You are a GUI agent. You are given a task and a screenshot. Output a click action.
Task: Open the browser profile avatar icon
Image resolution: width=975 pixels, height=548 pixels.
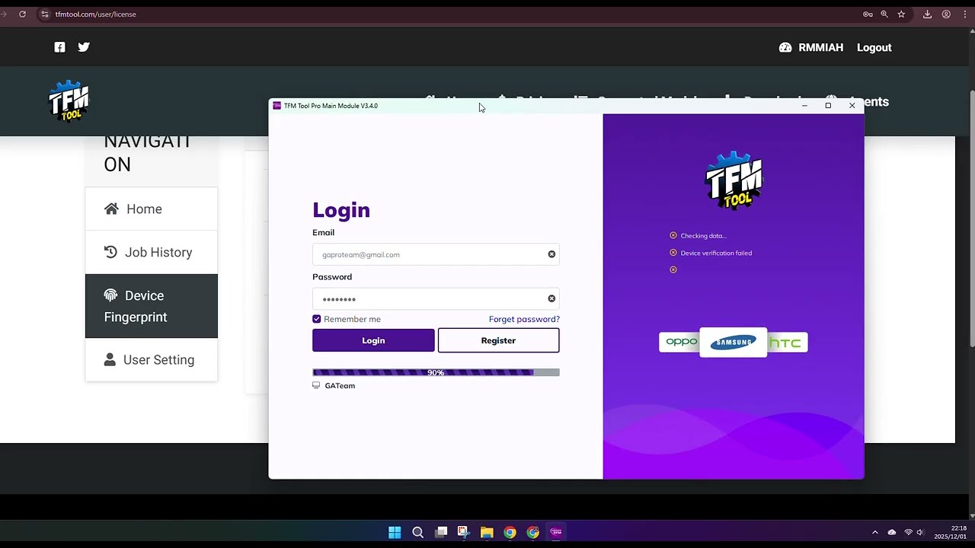pyautogui.click(x=946, y=14)
